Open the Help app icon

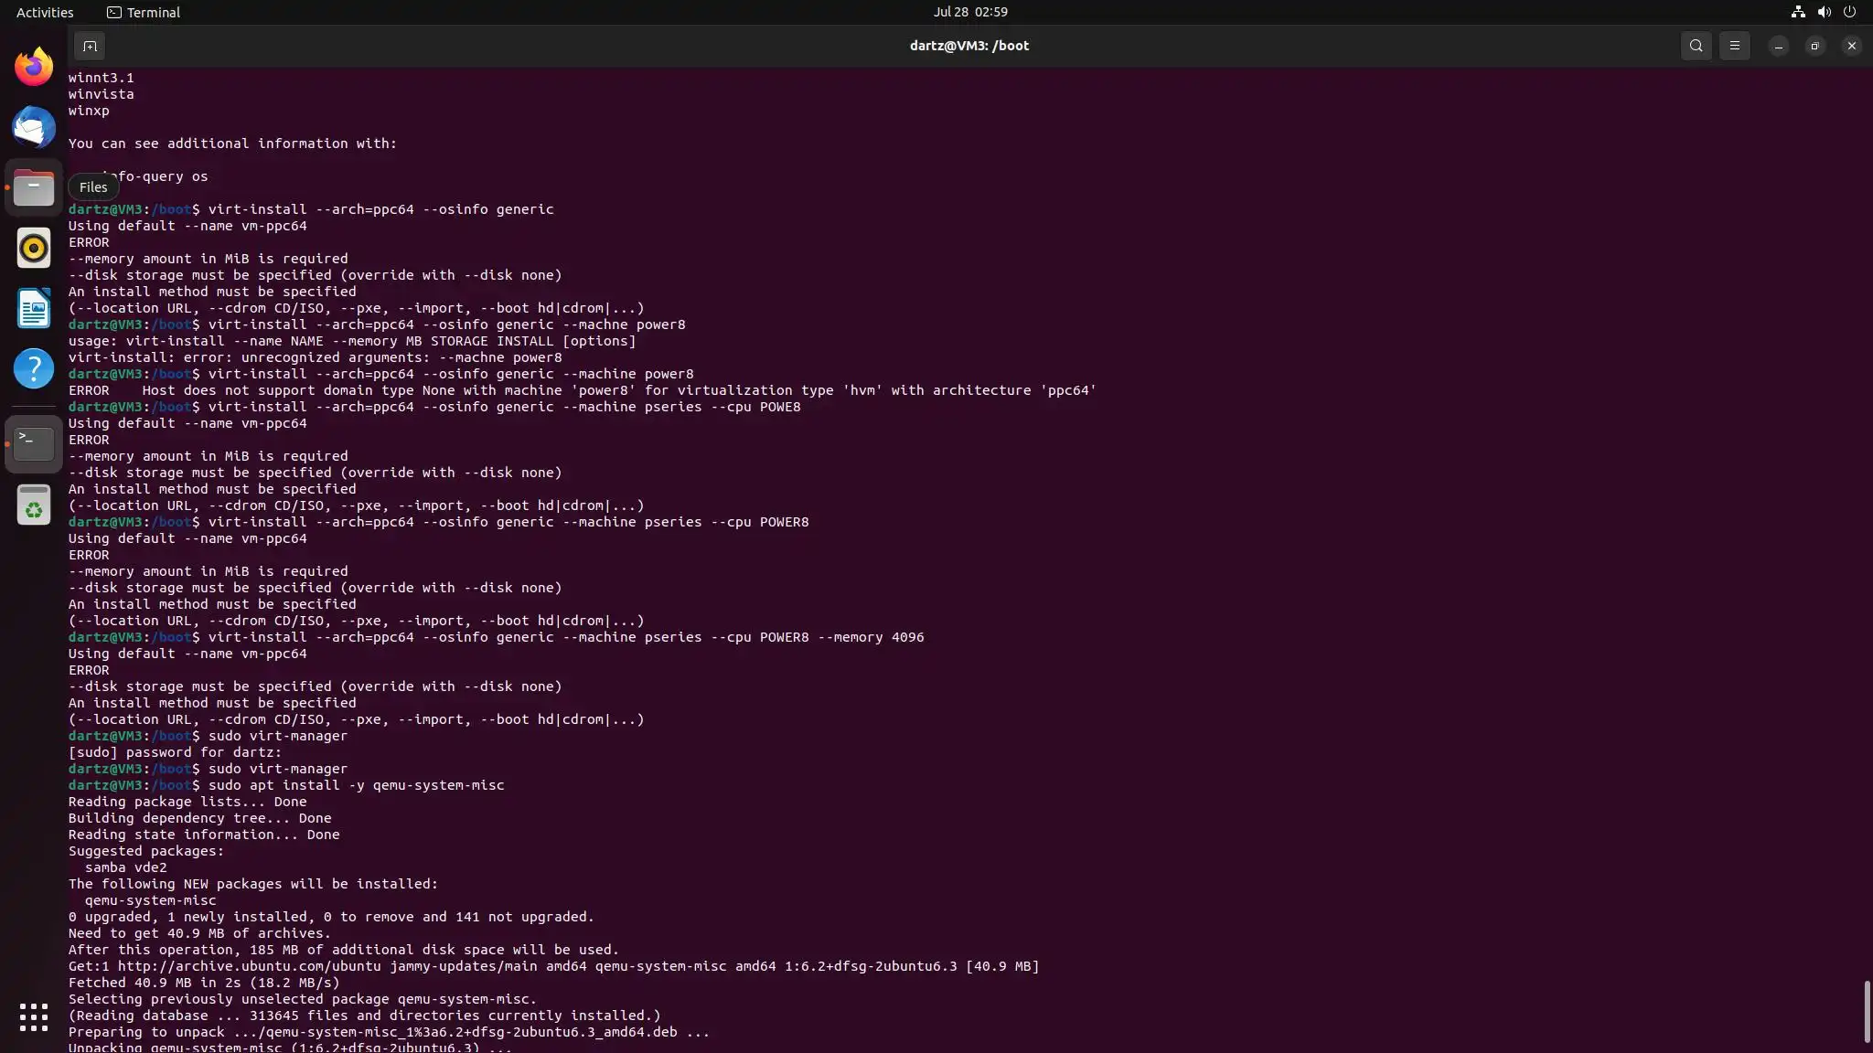coord(34,369)
